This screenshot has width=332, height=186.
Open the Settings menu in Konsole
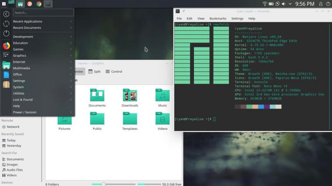click(237, 19)
